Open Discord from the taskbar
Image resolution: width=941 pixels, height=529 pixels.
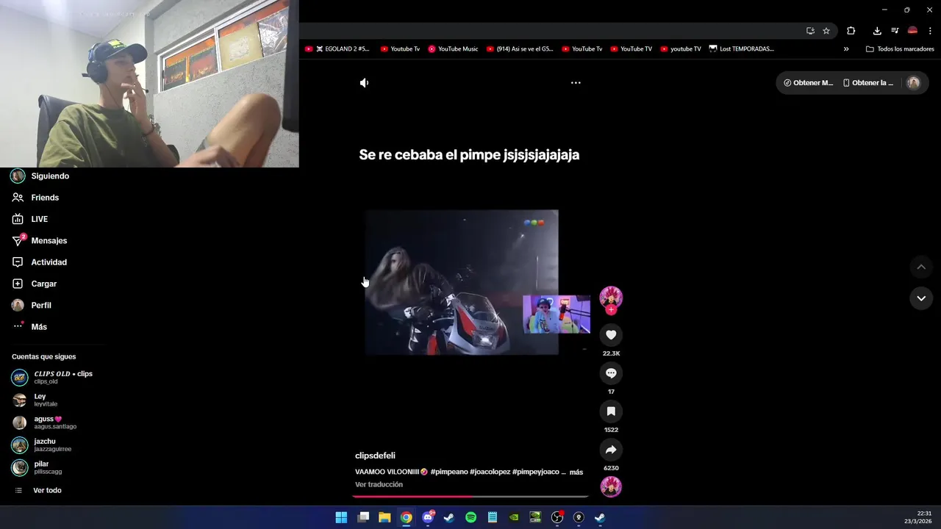(428, 517)
